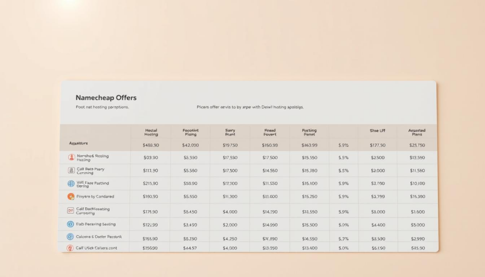
Task: Click the '$177.90' cell in the Agaalturs row
Action: pyautogui.click(x=377, y=145)
